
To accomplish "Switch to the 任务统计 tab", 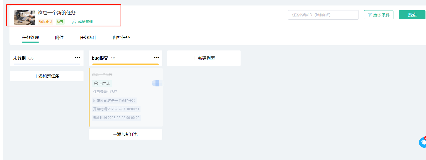I will click(88, 37).
